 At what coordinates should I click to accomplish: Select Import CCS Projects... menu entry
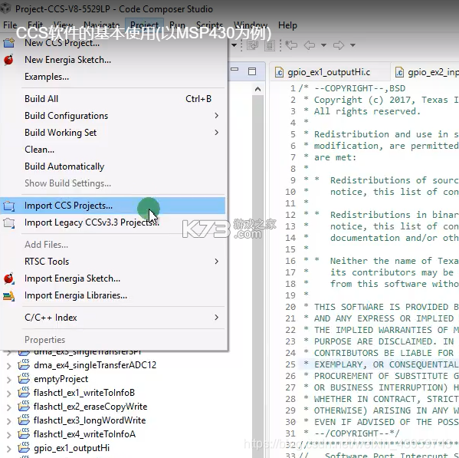point(113,206)
